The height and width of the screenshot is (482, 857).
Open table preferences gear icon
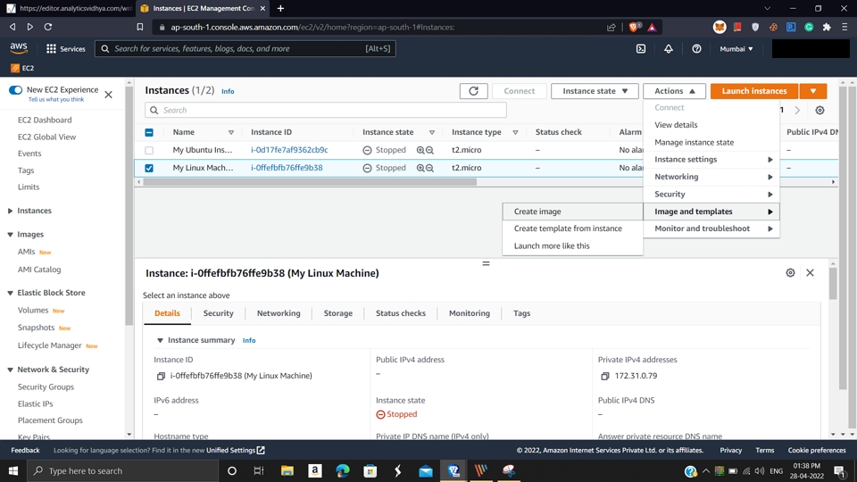[820, 110]
